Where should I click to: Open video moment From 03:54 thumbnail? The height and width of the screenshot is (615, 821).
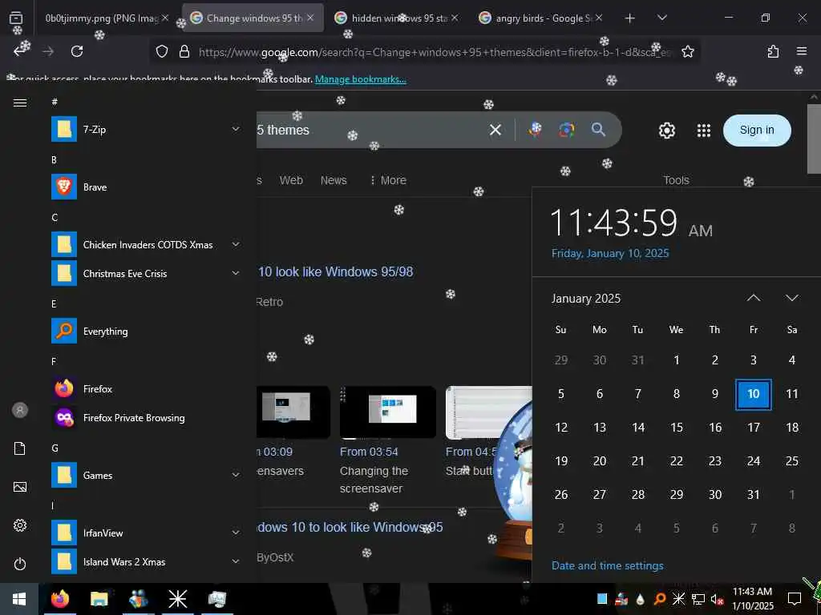click(x=387, y=412)
